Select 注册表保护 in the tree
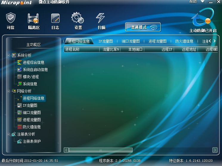222x166 pixels. (32, 141)
